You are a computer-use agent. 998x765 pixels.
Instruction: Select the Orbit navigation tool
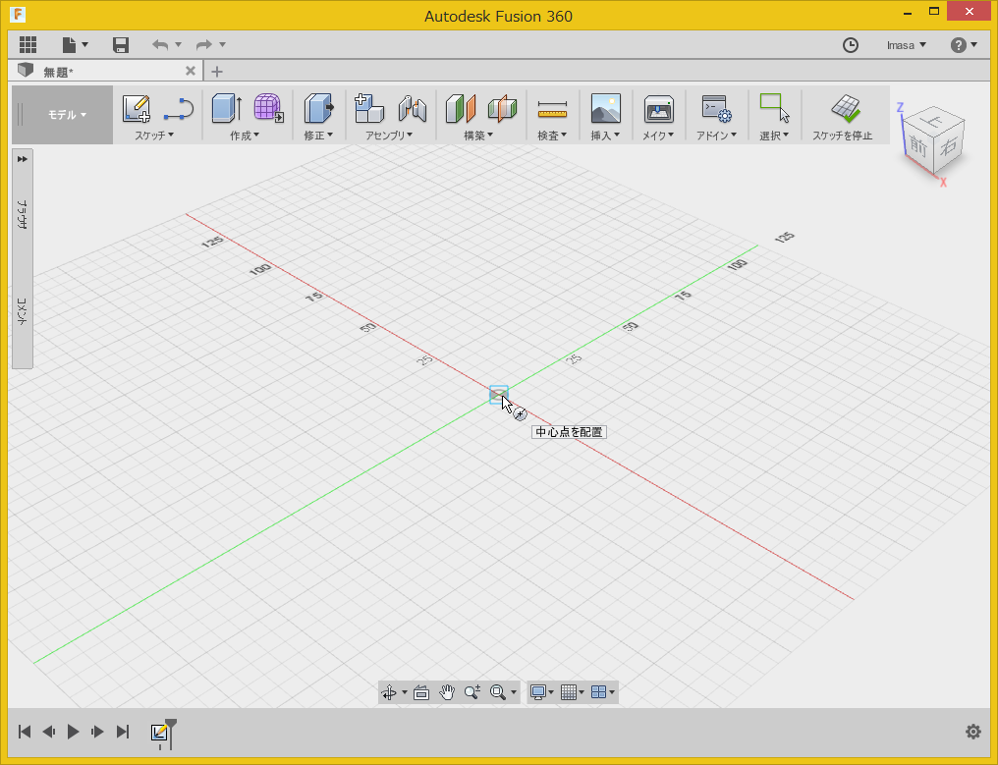point(389,692)
